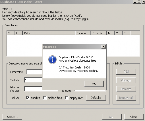Click the Close button at bottom
This screenshot has width=145, height=121.
[x=134, y=117]
